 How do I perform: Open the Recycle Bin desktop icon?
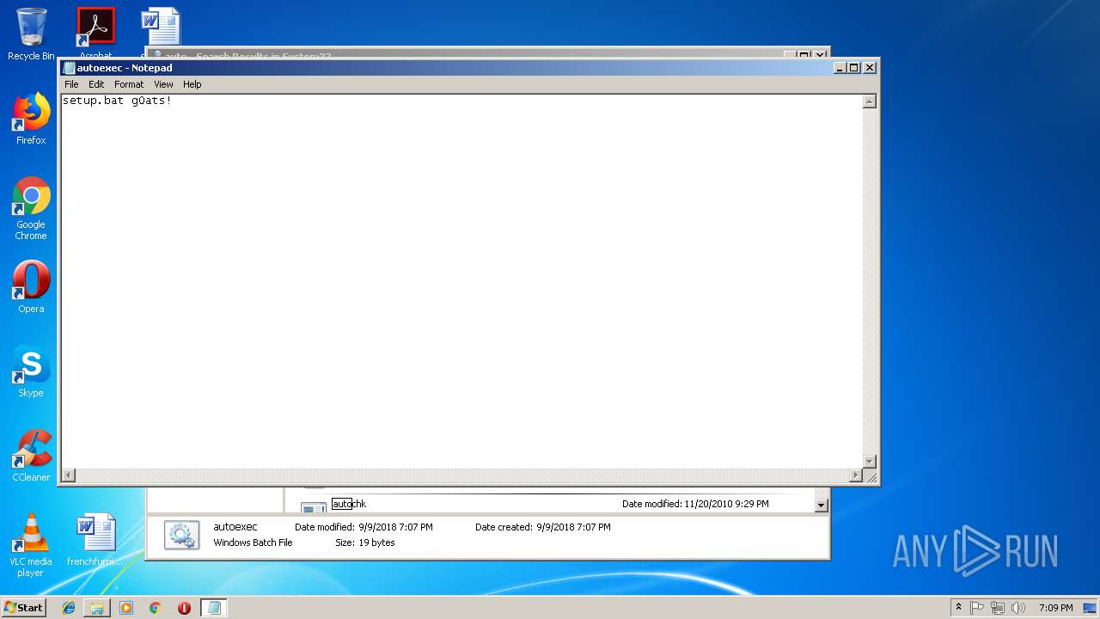coord(31,34)
